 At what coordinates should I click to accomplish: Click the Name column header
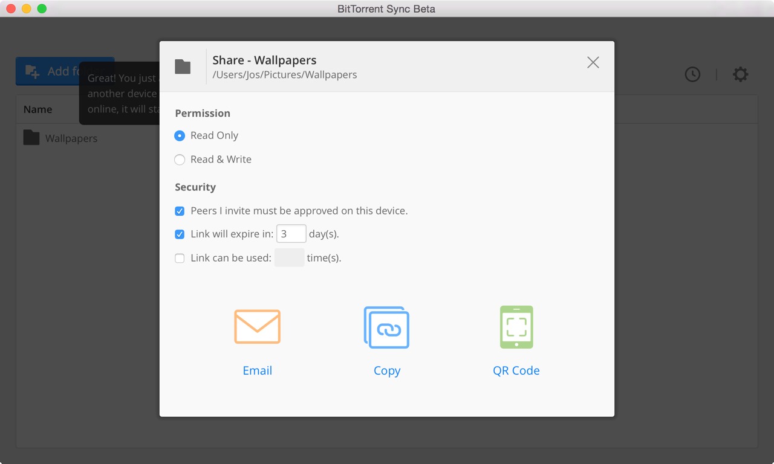click(37, 109)
